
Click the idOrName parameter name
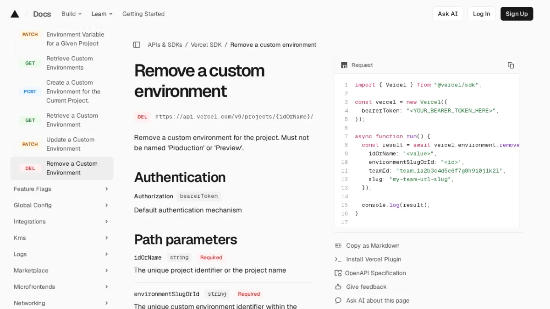[148, 258]
